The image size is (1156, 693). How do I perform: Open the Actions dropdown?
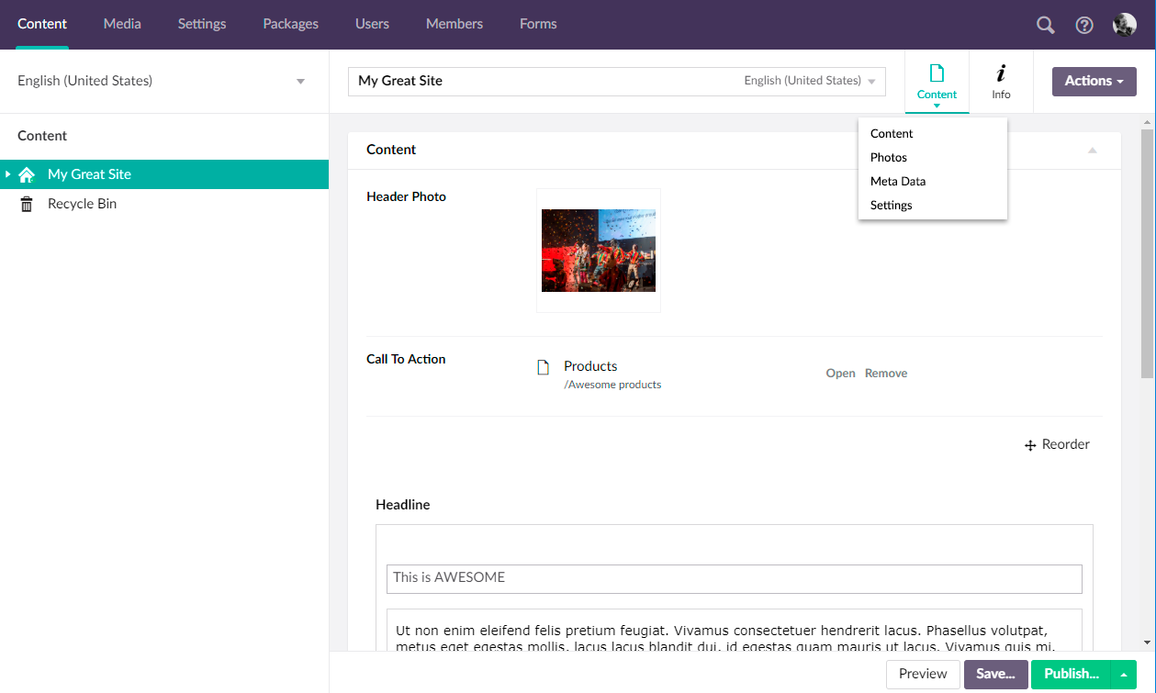(1094, 81)
